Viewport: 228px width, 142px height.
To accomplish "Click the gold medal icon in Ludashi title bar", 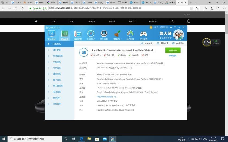I will click(x=151, y=27).
